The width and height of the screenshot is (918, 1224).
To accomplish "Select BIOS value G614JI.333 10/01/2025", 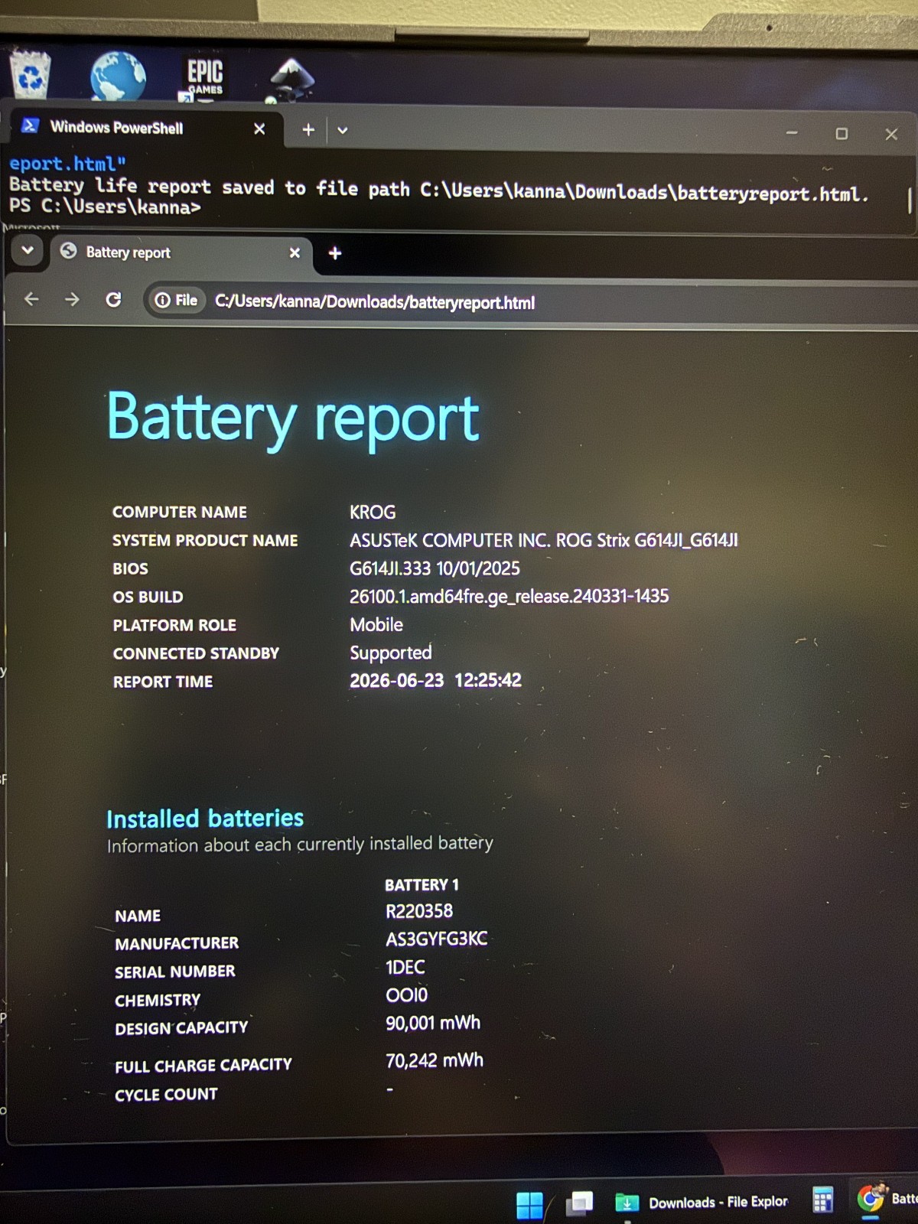I will [435, 568].
